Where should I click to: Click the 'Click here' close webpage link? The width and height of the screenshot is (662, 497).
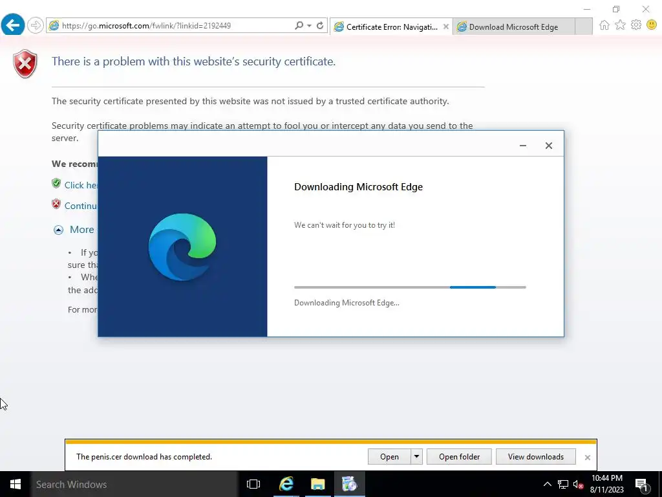81,185
